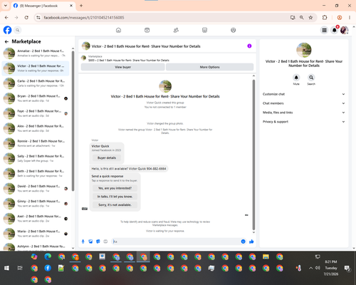Reload the page in Chrome
The image size is (356, 285).
[26, 18]
